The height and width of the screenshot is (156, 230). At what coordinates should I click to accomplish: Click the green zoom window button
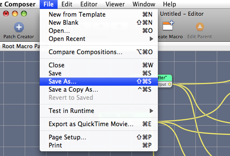pyautogui.click(x=24, y=14)
